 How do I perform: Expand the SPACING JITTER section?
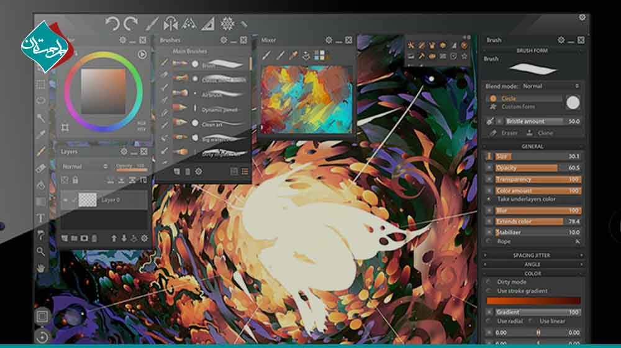(x=532, y=256)
